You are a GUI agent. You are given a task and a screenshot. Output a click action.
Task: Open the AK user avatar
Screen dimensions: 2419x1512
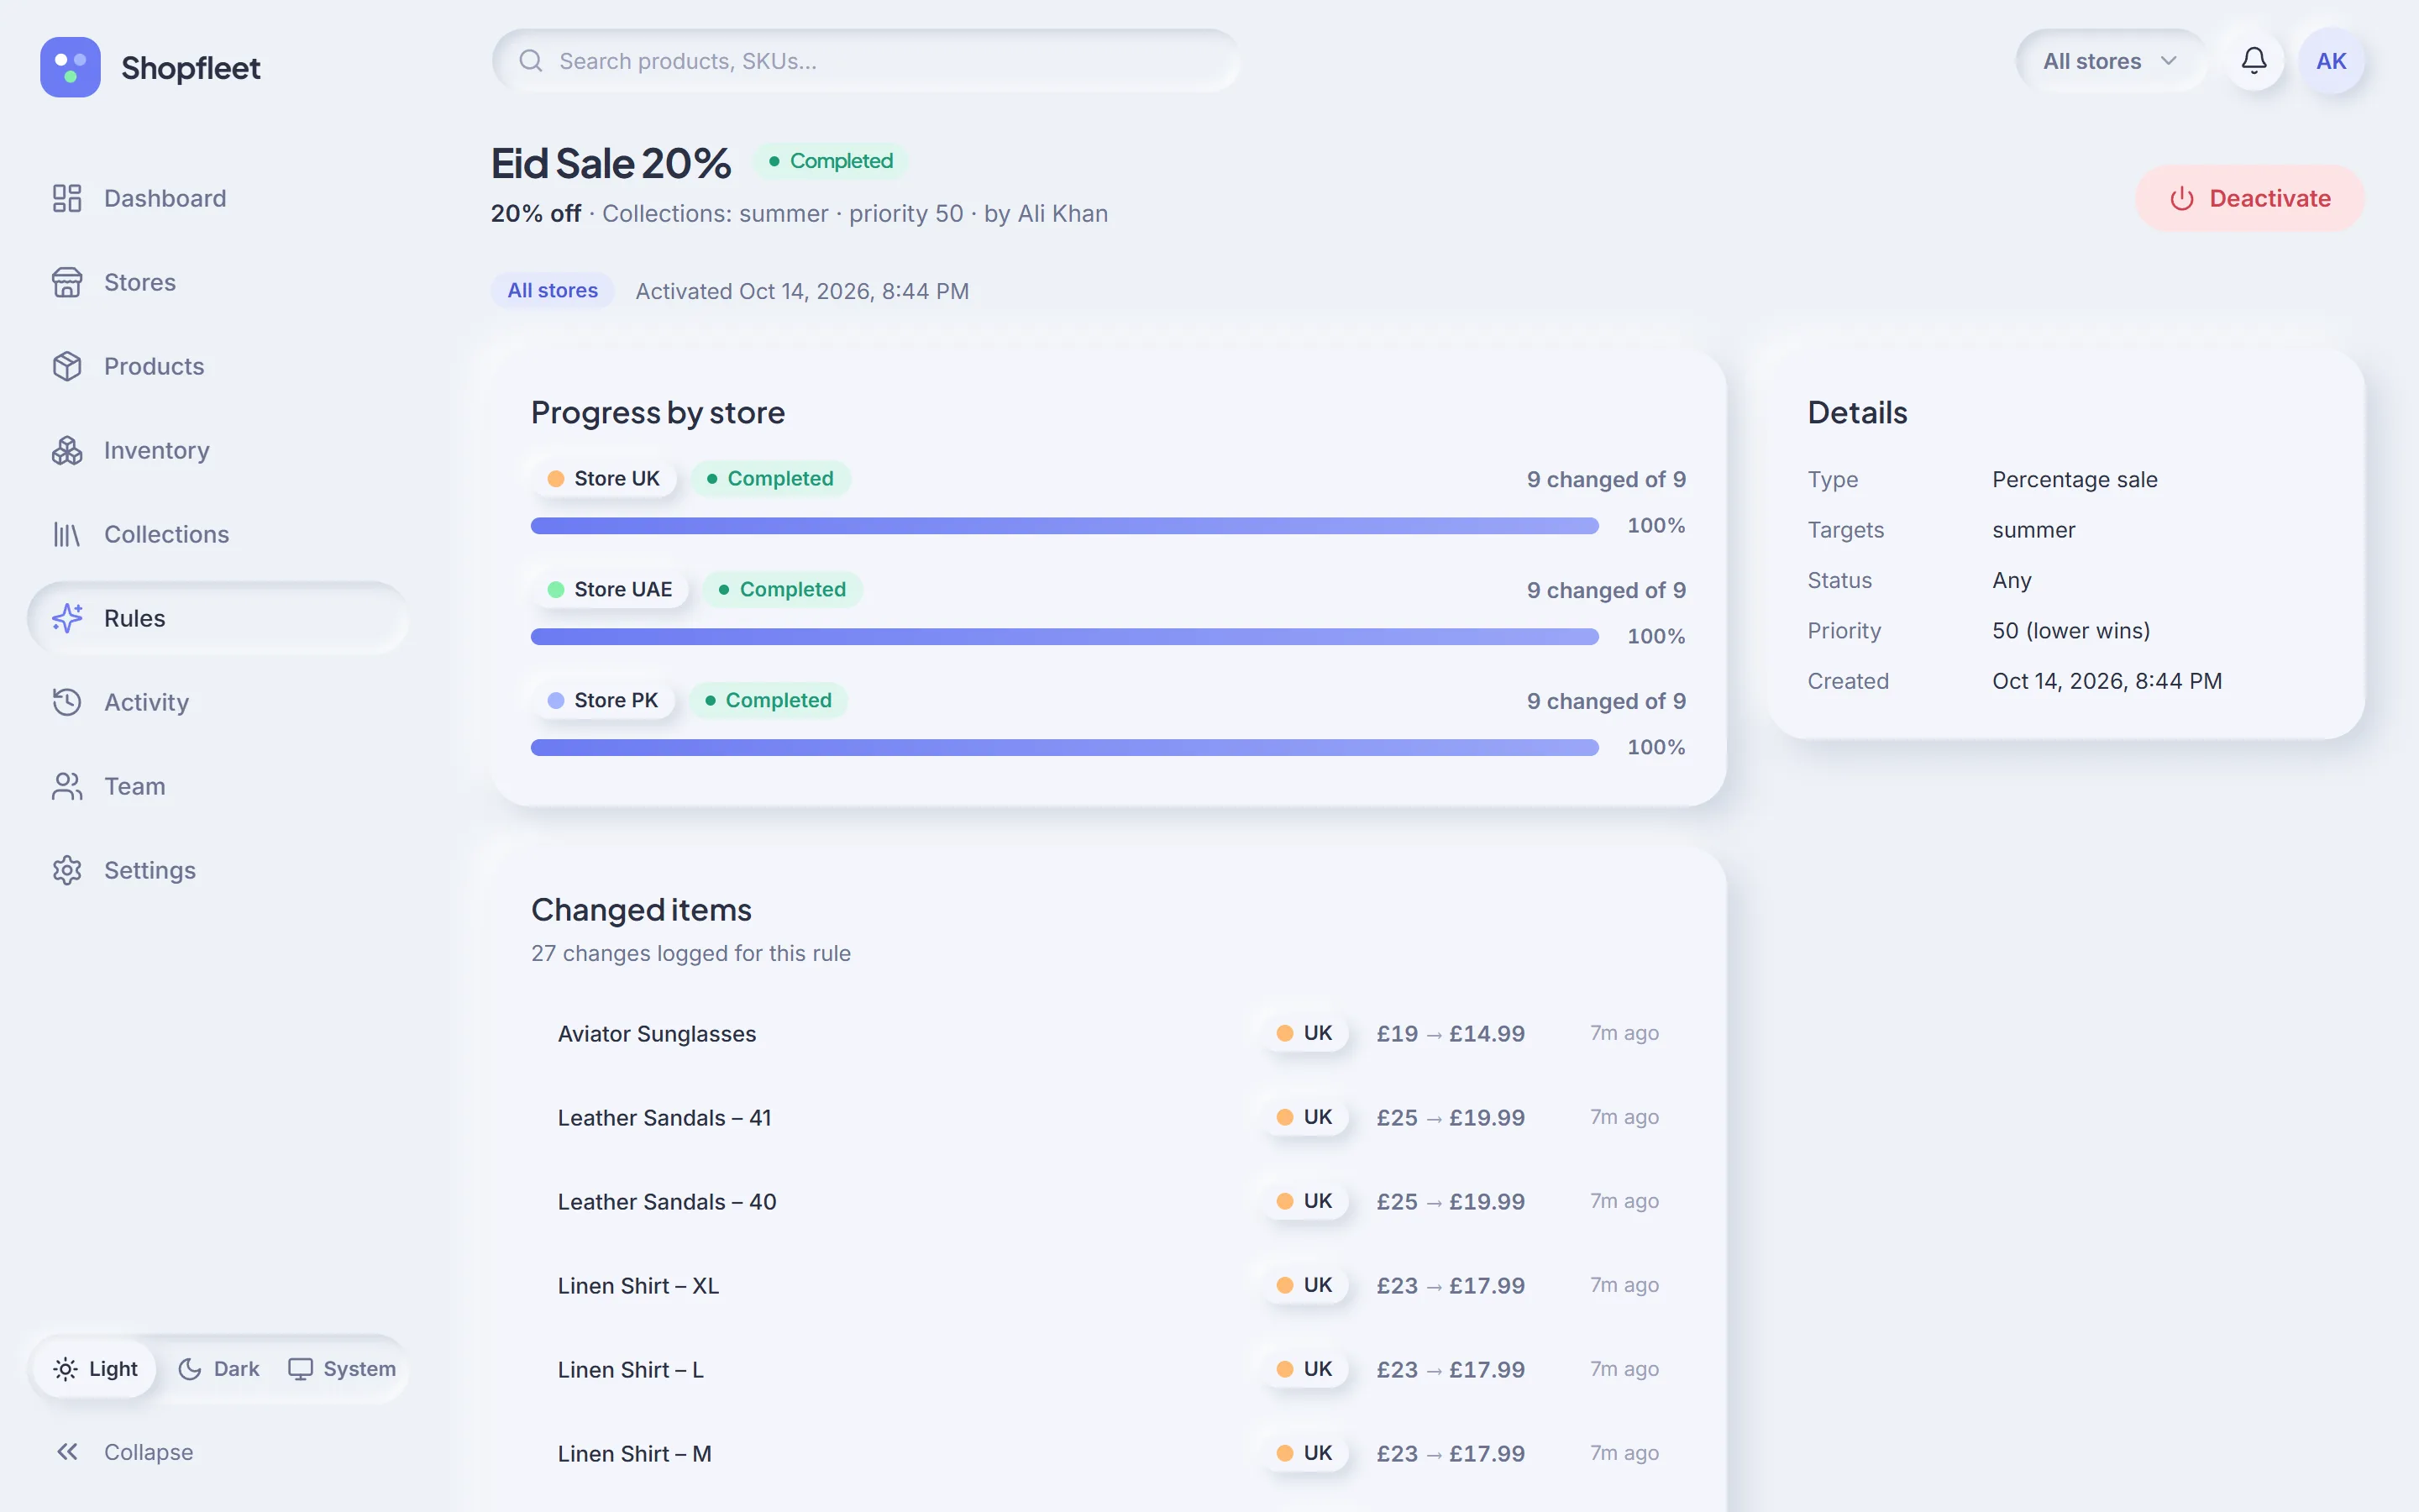click(x=2331, y=61)
